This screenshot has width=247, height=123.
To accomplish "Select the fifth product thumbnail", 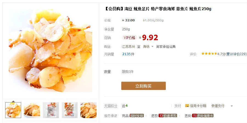I will click(x=88, y=110).
